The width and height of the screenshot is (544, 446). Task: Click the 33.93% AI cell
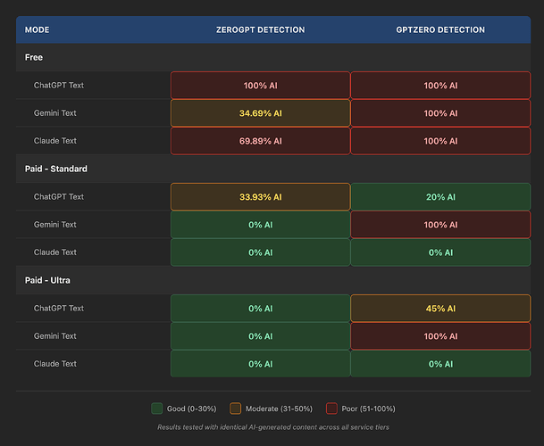(260, 197)
